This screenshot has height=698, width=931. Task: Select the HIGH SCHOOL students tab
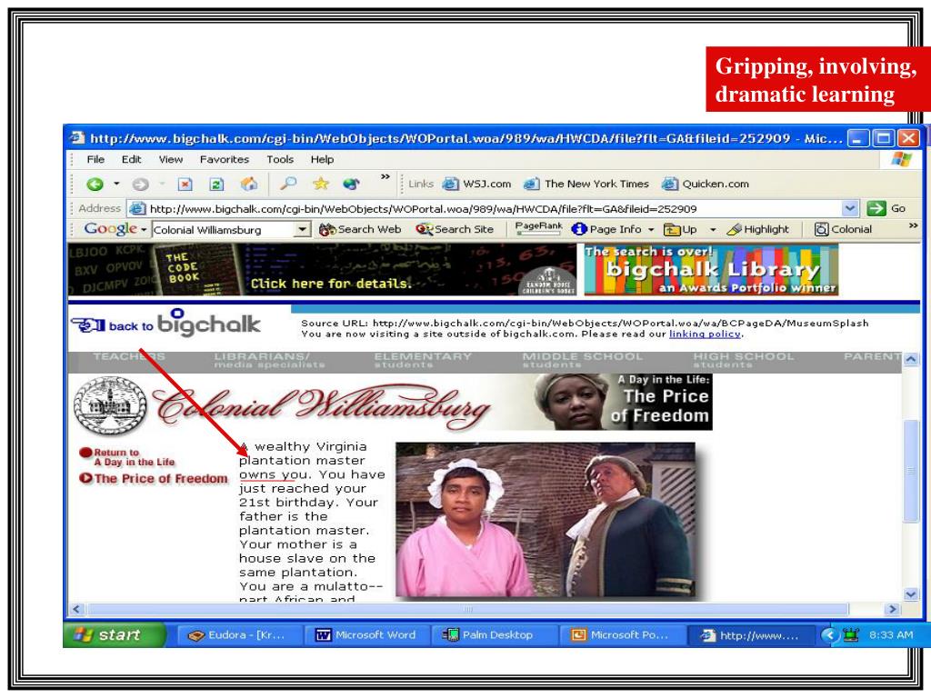744,360
